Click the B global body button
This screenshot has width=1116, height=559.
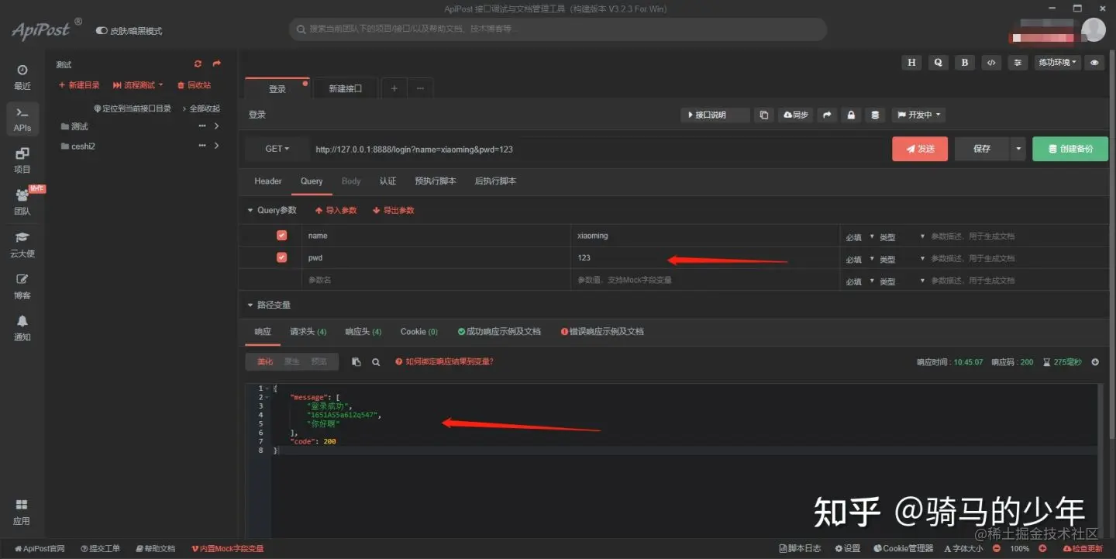(x=964, y=63)
